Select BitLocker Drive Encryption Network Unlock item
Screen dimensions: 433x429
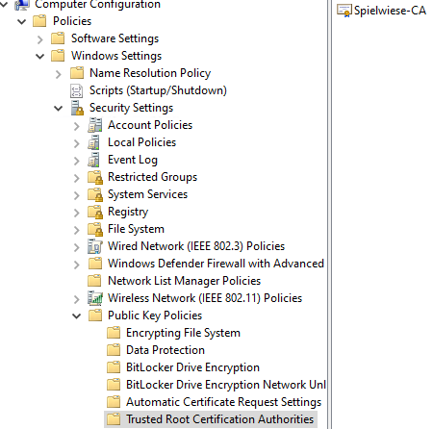tap(226, 385)
